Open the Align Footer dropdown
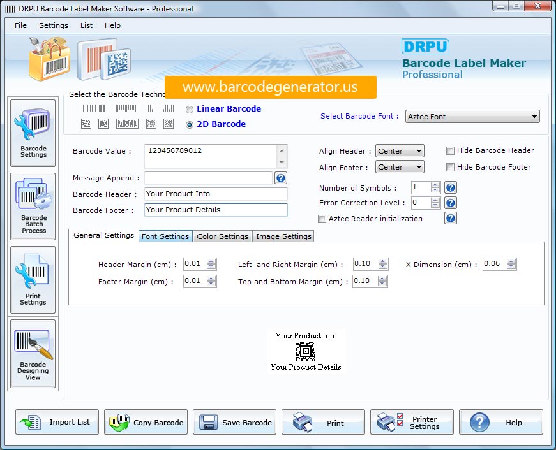 point(400,167)
